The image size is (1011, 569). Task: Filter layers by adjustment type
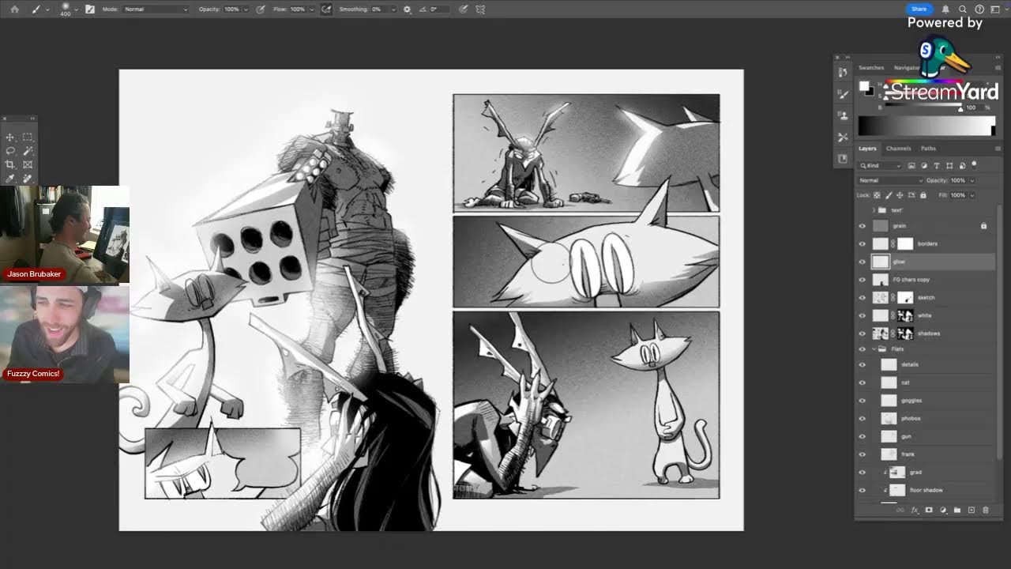click(x=924, y=166)
